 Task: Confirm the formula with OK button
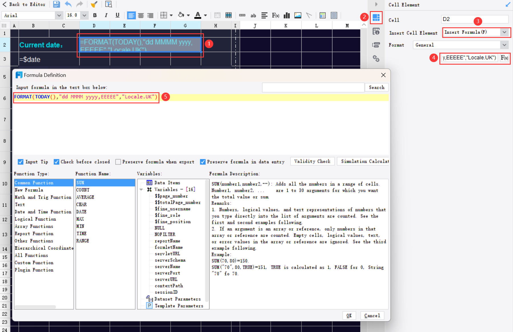(349, 315)
